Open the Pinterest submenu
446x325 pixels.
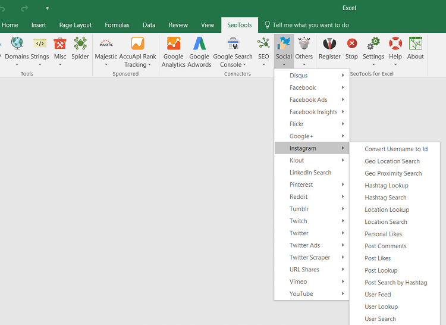[312, 185]
